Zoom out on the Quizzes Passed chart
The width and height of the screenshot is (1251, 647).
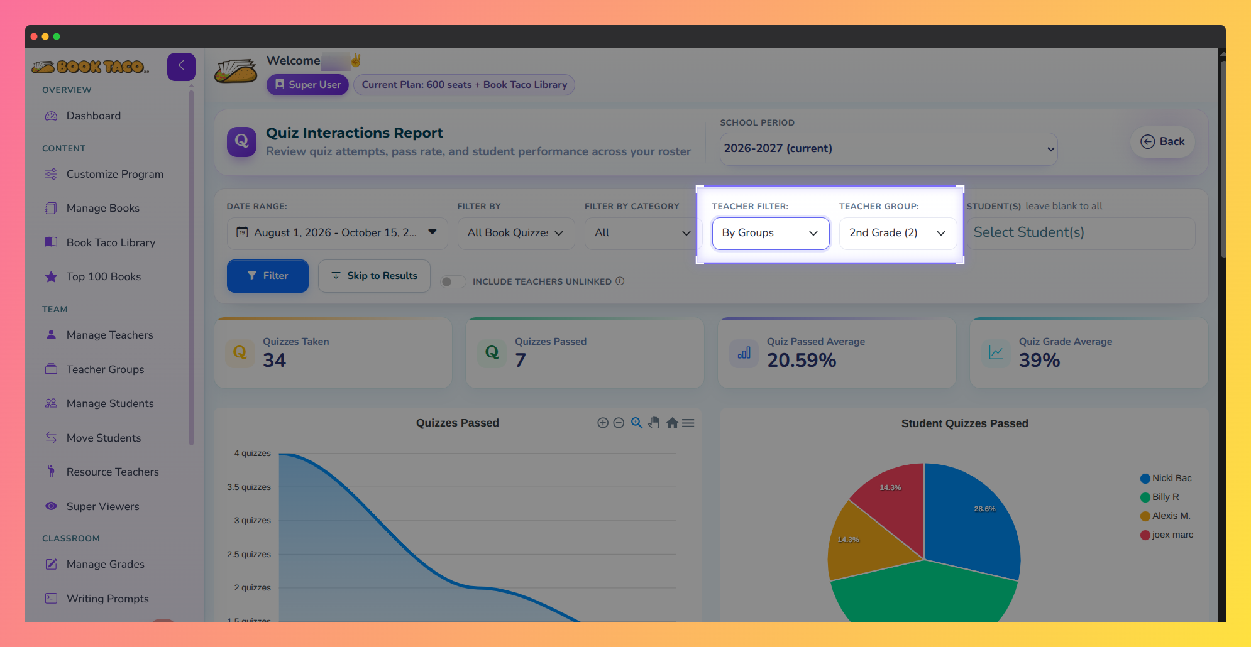[x=619, y=423]
